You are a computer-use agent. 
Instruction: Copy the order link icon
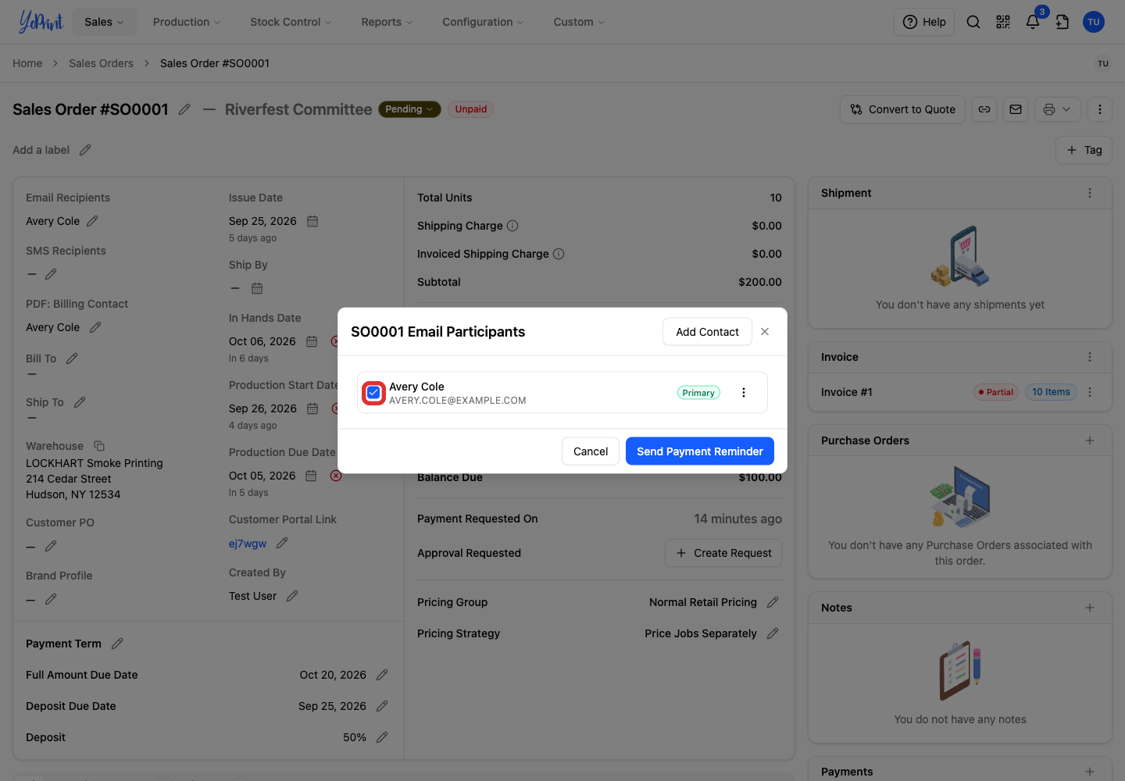(984, 109)
